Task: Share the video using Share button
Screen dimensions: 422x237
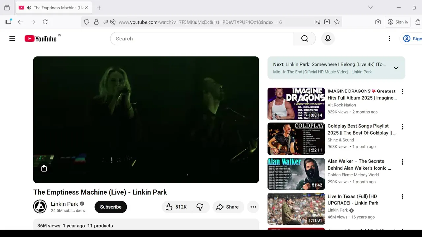Action: [x=228, y=207]
